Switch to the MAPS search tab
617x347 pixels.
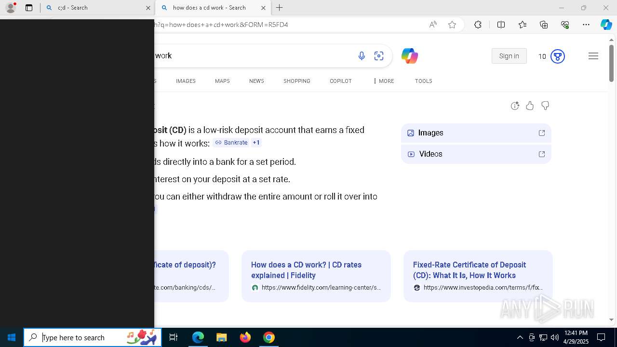[x=222, y=81]
